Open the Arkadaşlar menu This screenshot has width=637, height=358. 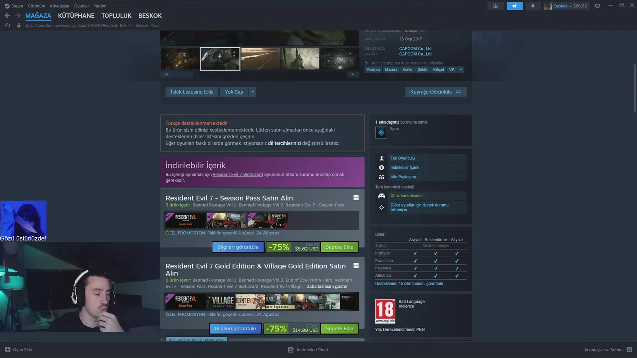click(x=60, y=6)
